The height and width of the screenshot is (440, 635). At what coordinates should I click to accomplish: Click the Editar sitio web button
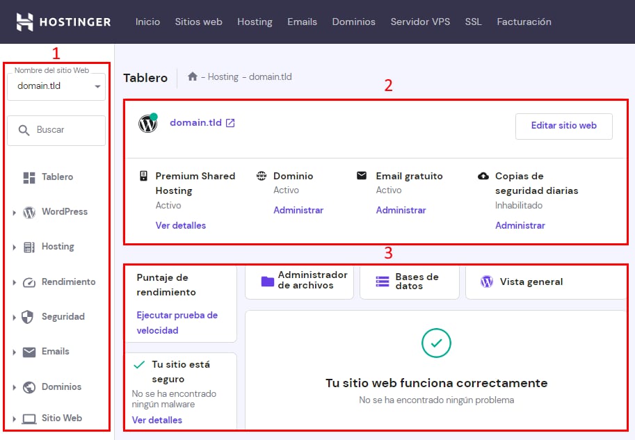point(563,126)
